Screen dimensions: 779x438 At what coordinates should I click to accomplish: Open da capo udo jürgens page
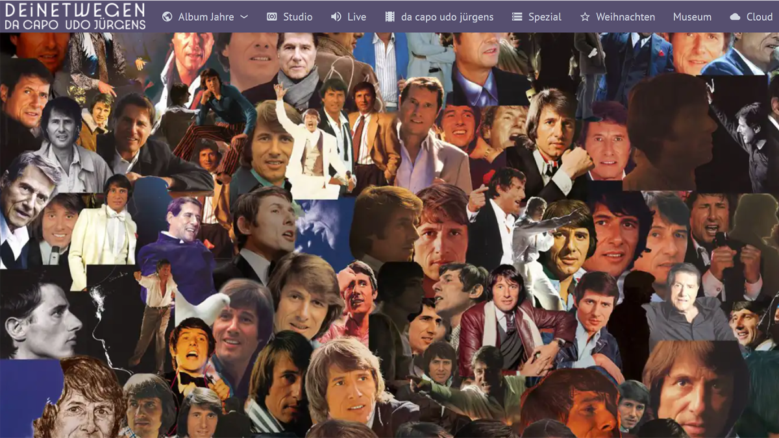447,17
